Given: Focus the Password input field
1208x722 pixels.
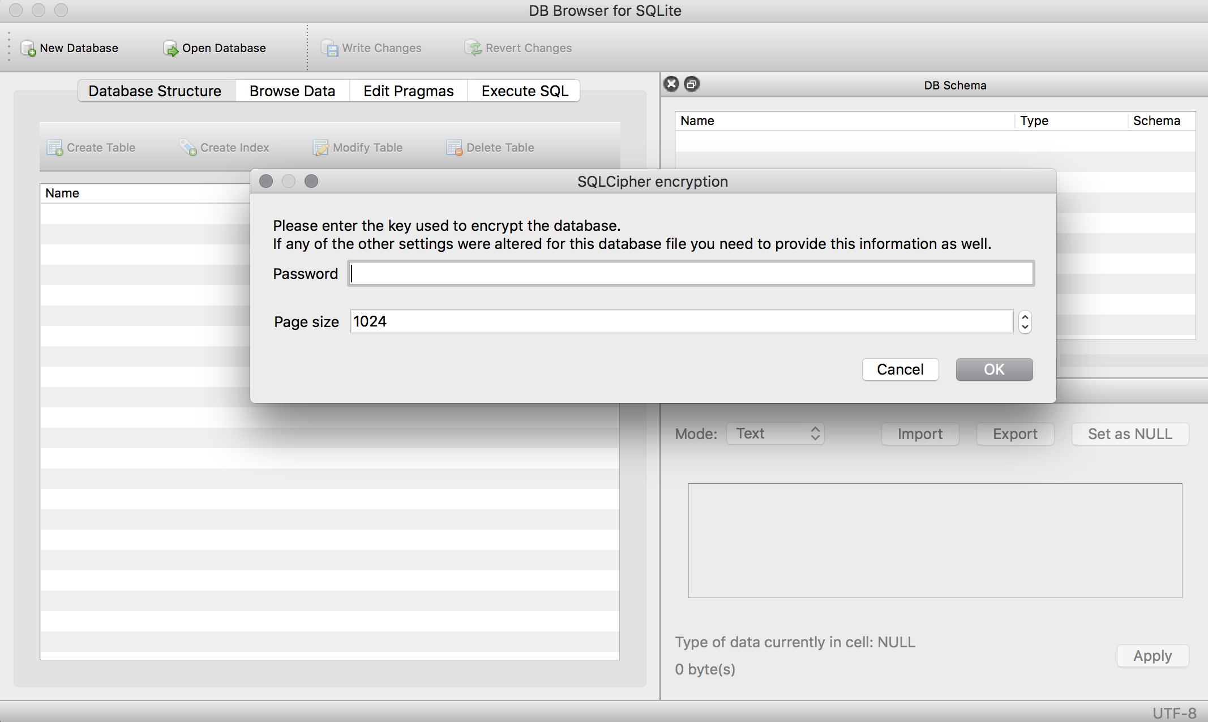Looking at the screenshot, I should pyautogui.click(x=691, y=274).
